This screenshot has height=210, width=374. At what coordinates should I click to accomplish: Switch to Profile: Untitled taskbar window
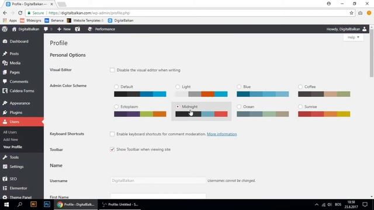click(119, 205)
